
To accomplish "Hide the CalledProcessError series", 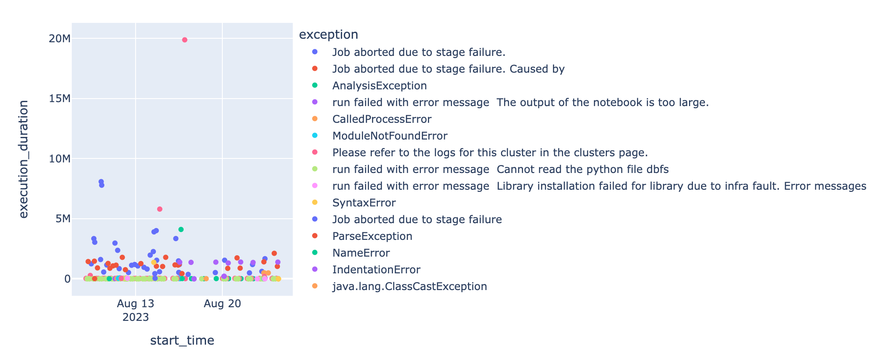I will (381, 119).
